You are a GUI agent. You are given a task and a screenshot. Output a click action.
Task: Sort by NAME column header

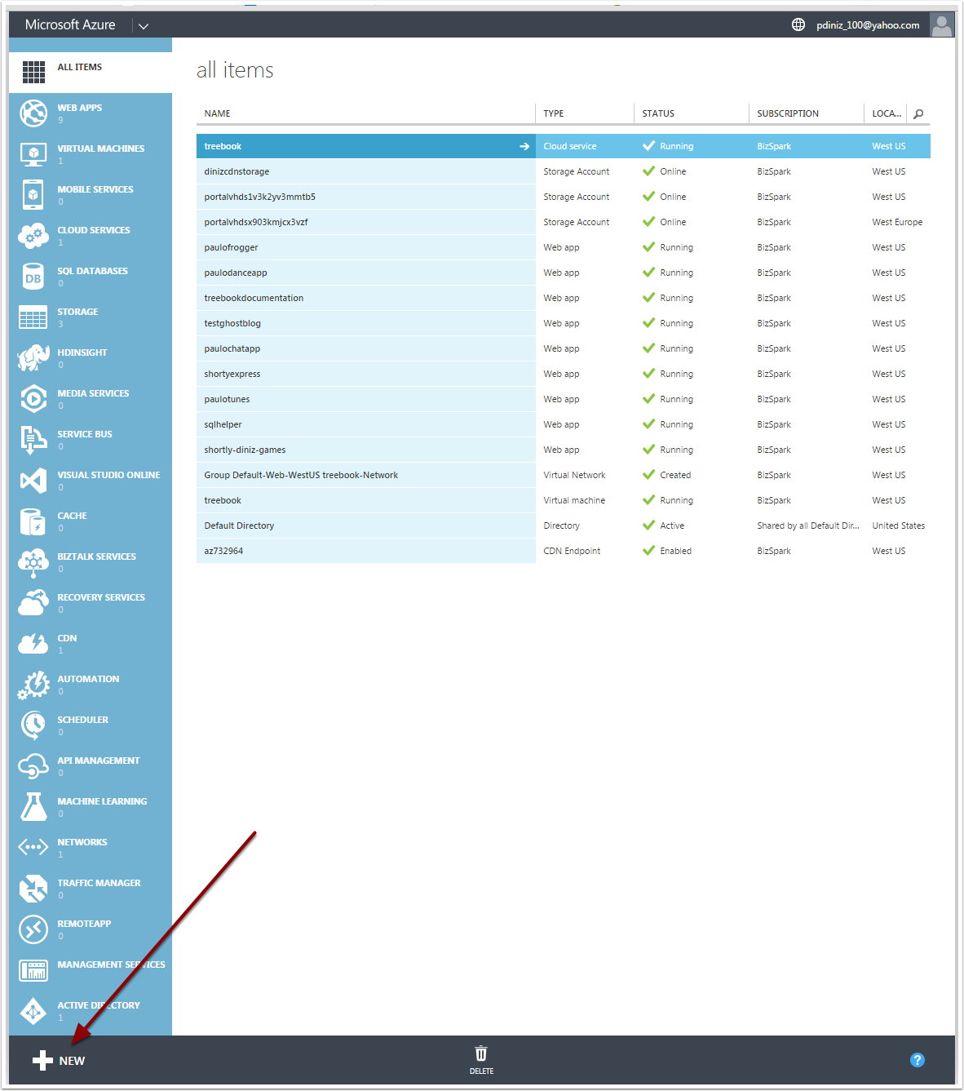218,113
